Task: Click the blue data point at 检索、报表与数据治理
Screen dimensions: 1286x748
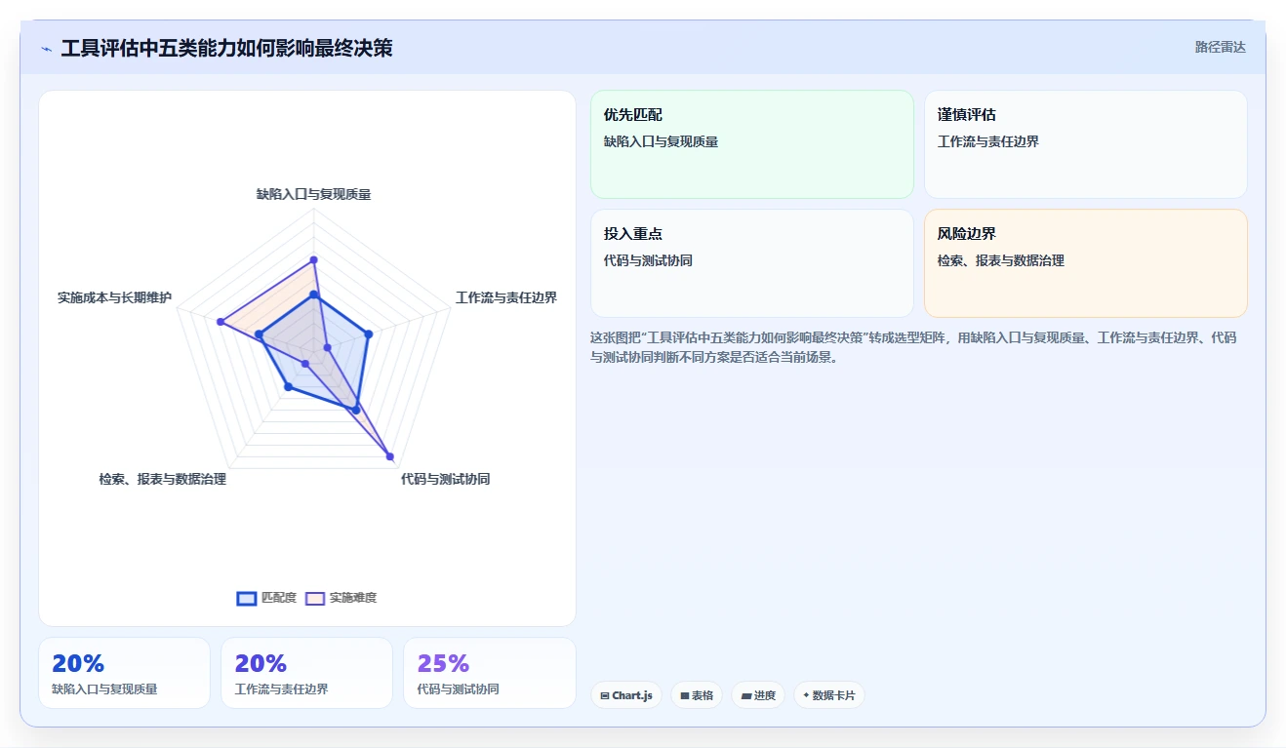Action: point(287,387)
